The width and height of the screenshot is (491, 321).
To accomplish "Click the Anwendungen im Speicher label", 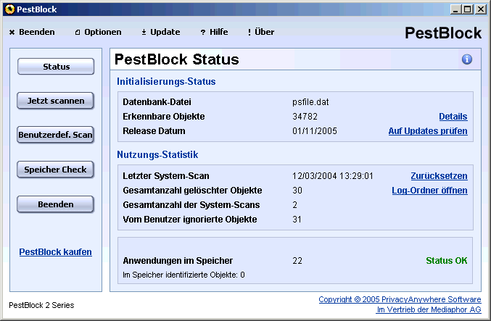I will coord(178,261).
